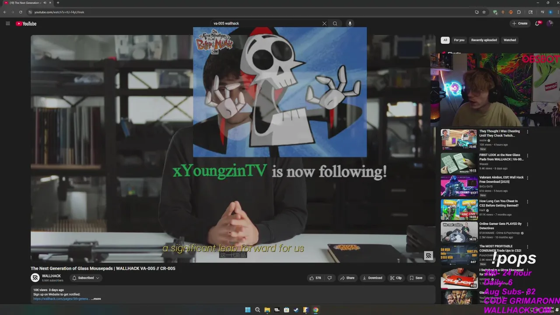Go back with browser back arrow

(5, 12)
